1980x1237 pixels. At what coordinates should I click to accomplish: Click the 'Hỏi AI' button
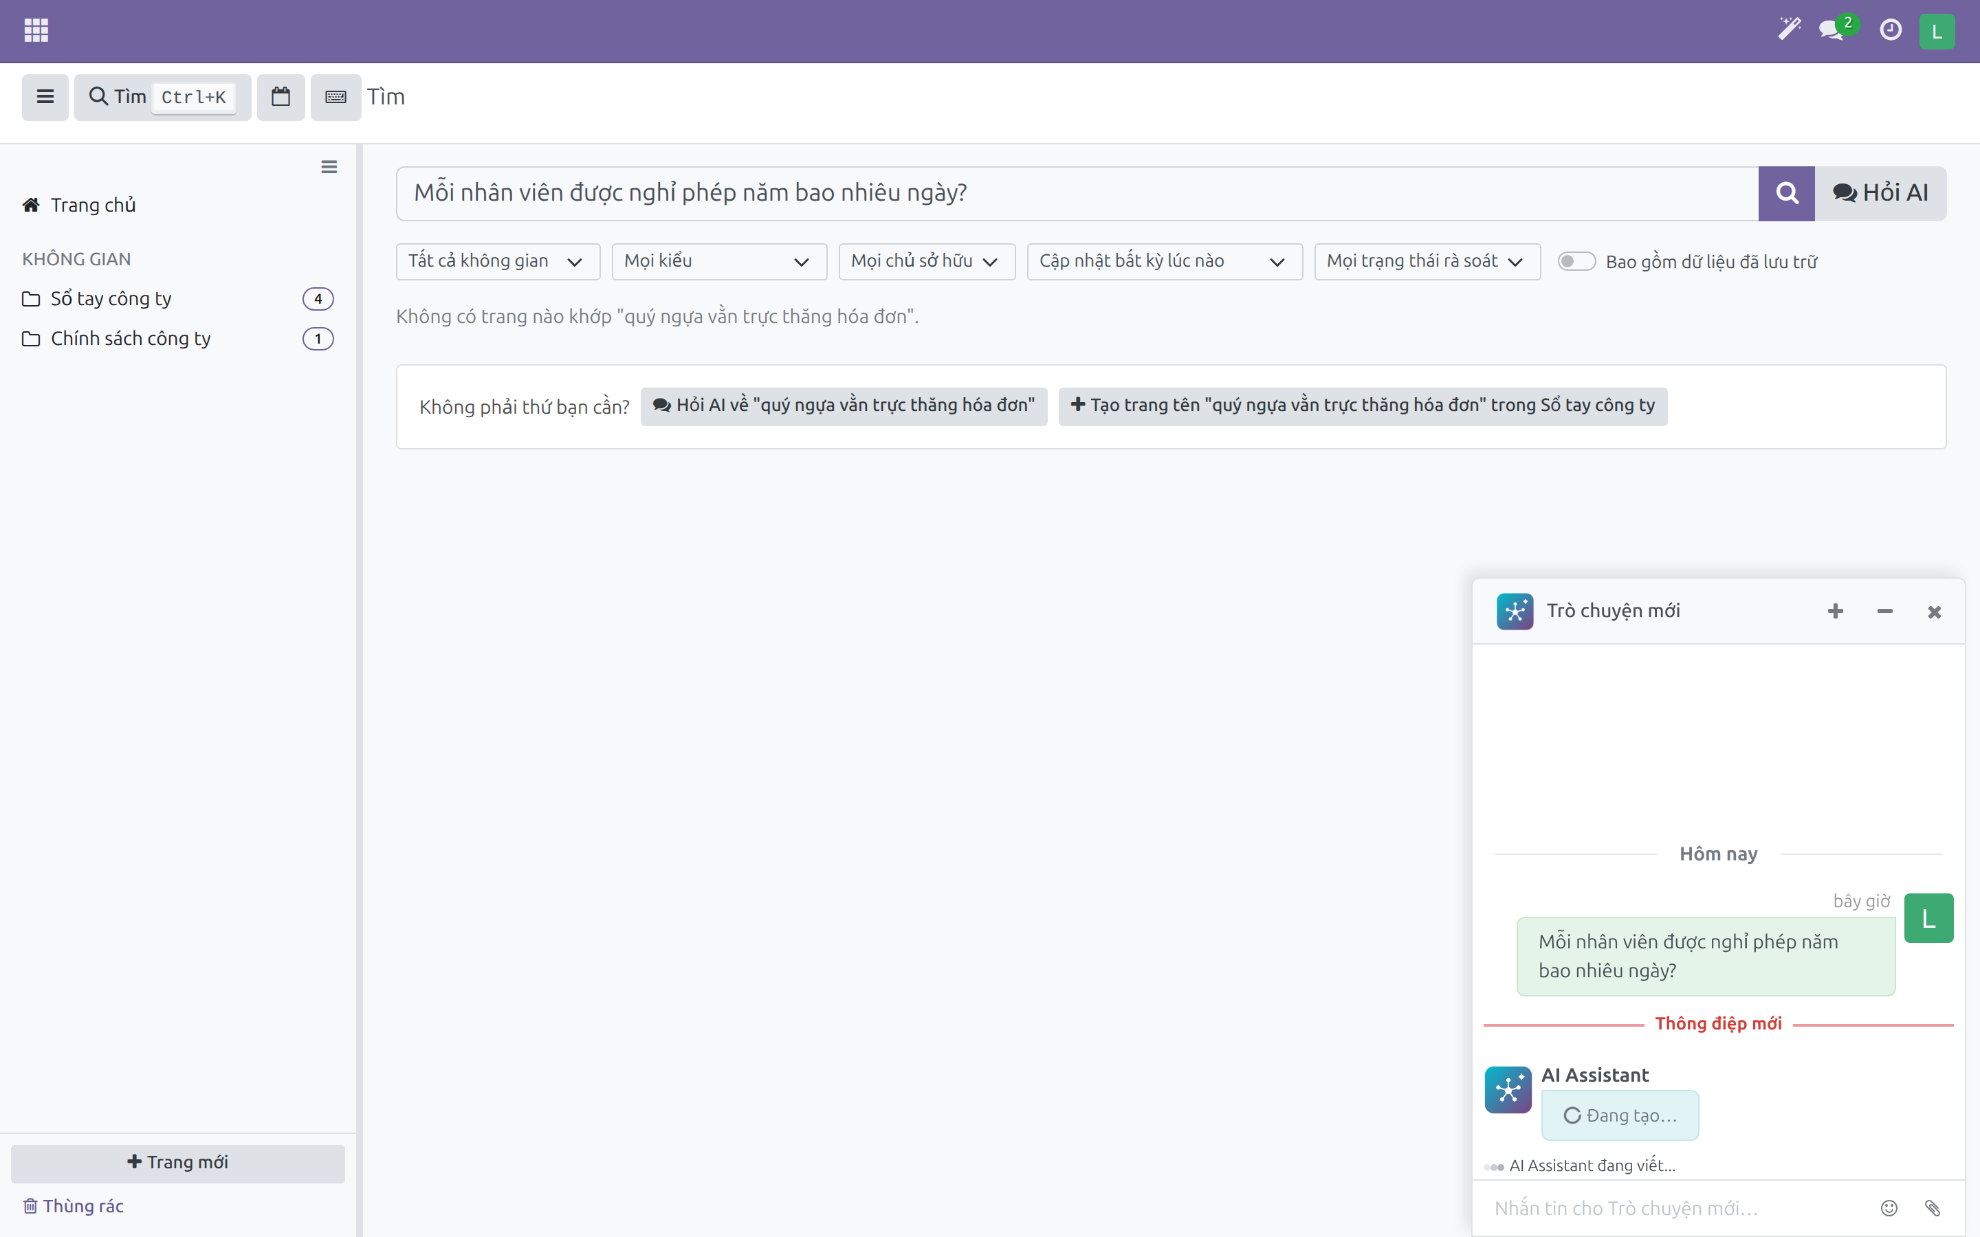[x=1880, y=193]
